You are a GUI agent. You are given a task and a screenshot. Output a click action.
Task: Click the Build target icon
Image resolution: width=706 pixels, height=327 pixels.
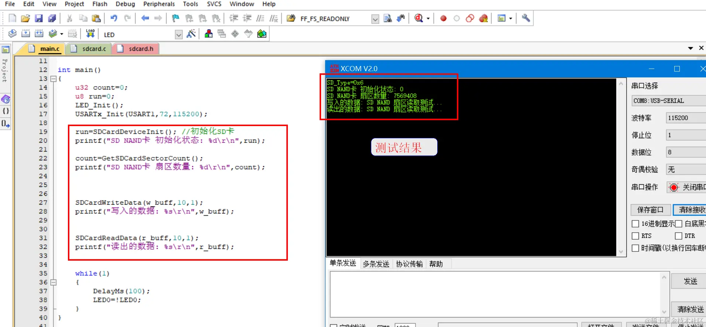pyautogui.click(x=25, y=34)
